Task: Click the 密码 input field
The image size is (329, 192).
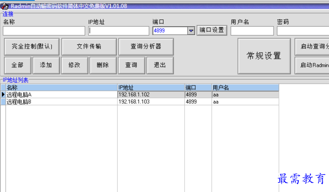Action: pyautogui.click(x=303, y=31)
